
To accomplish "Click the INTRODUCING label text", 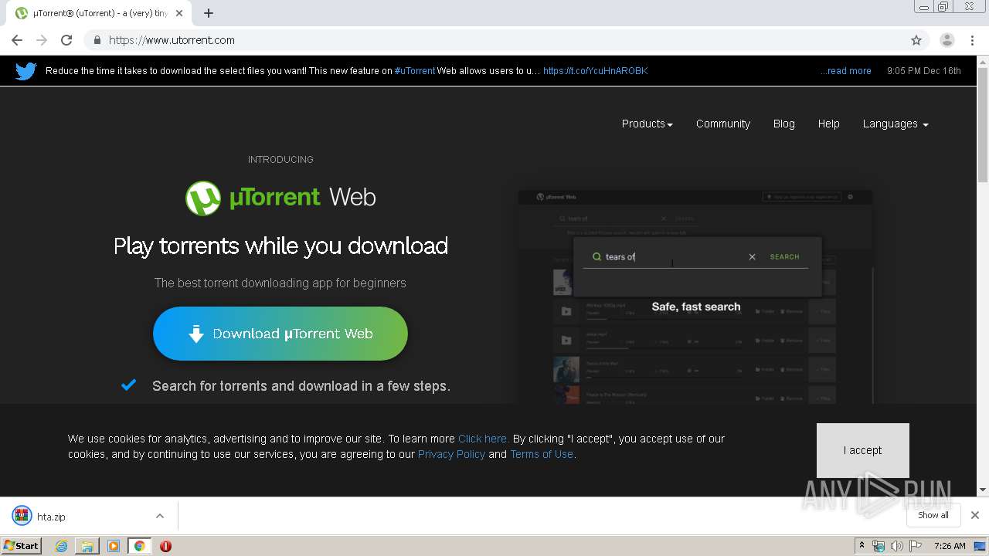I will click(x=280, y=160).
